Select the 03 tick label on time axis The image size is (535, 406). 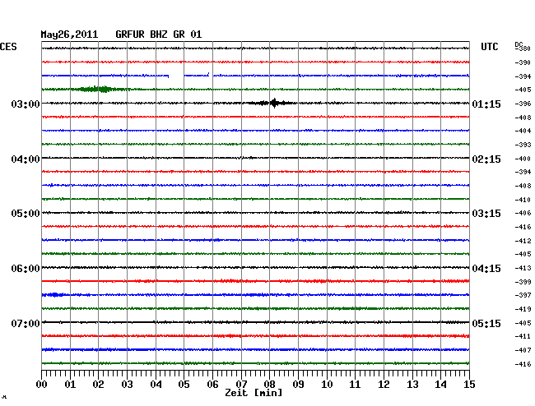[x=127, y=385]
